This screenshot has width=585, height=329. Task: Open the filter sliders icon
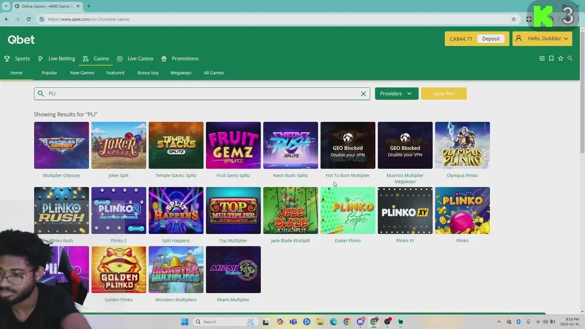542,58
